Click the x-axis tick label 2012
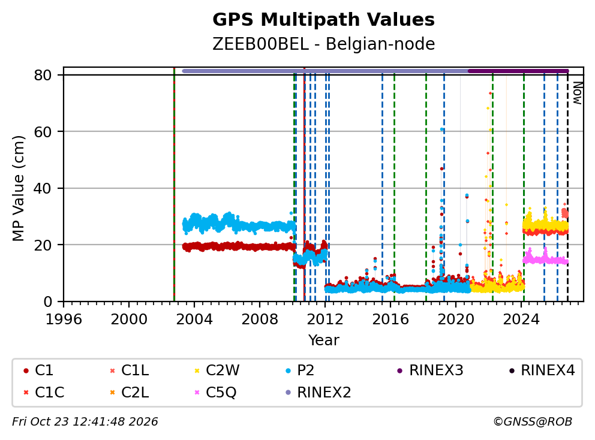595x440 pixels. click(x=325, y=320)
